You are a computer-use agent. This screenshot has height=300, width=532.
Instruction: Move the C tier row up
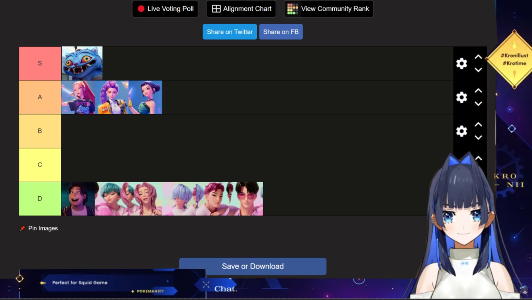pyautogui.click(x=478, y=159)
